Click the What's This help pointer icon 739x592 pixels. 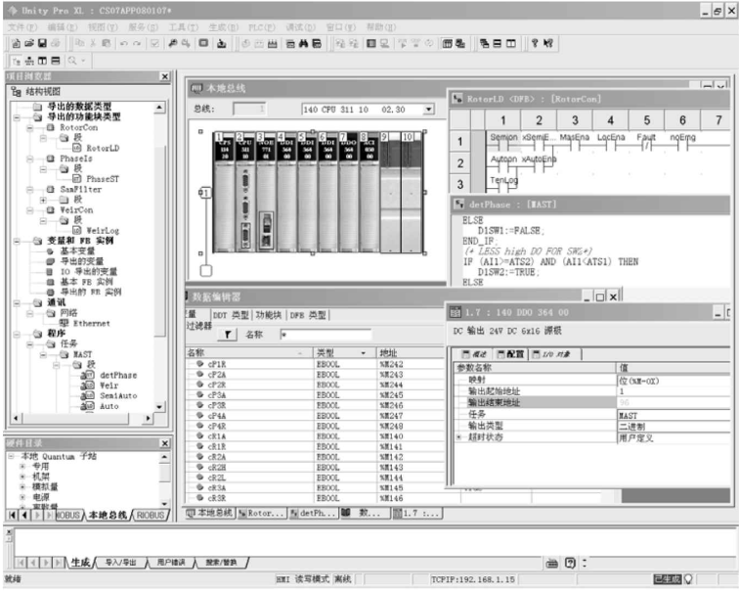coord(547,43)
